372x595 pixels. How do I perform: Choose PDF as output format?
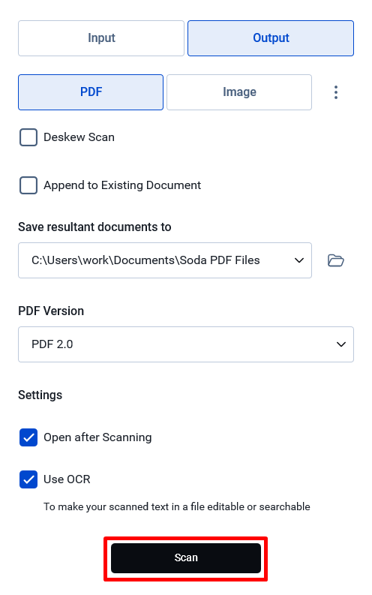tap(91, 92)
